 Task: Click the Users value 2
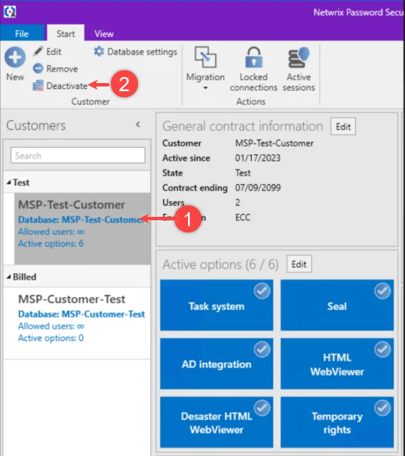pyautogui.click(x=237, y=203)
